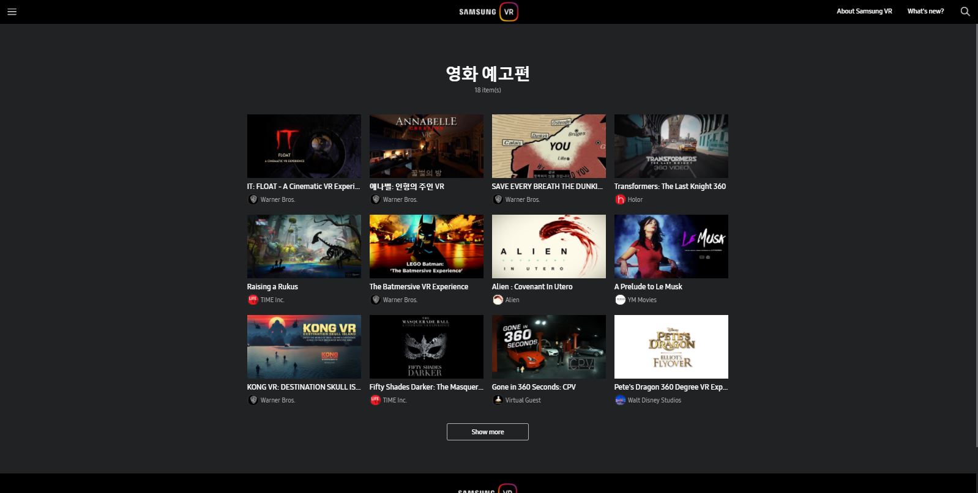Click title Raising a Rukus
978x493 pixels.
(x=272, y=287)
